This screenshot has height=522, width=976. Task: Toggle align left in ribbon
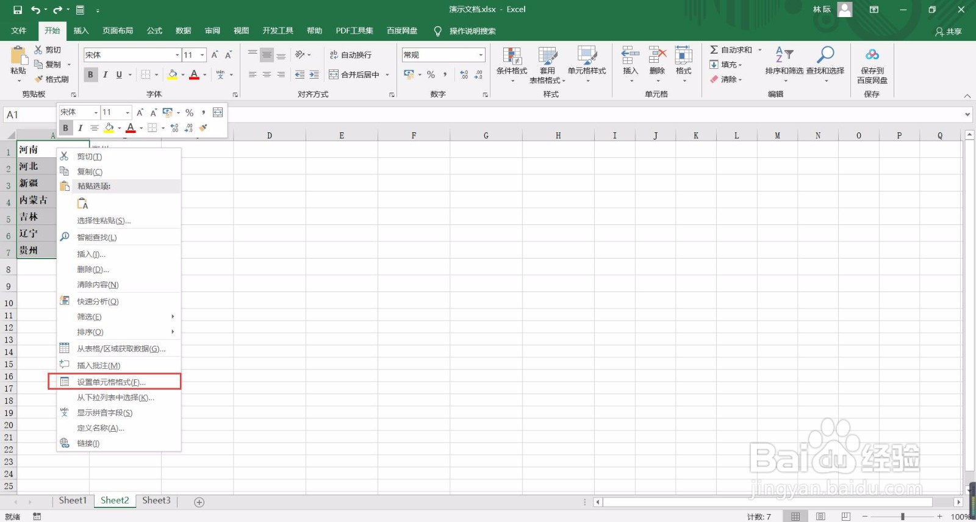click(x=252, y=74)
